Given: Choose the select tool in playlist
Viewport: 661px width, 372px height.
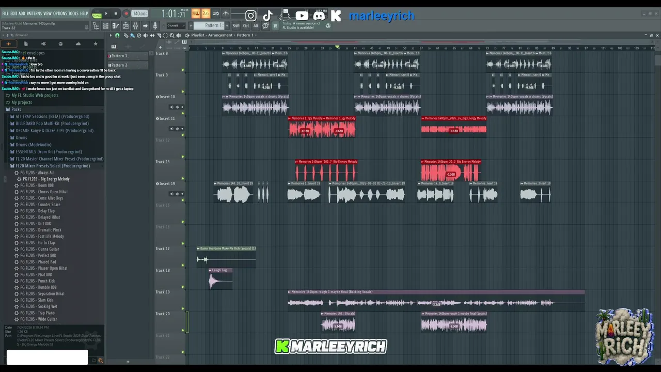Looking at the screenshot, I should click(165, 35).
